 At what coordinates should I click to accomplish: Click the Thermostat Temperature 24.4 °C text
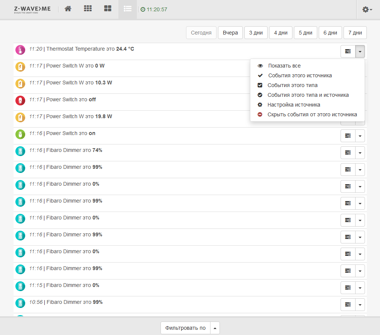coord(90,49)
